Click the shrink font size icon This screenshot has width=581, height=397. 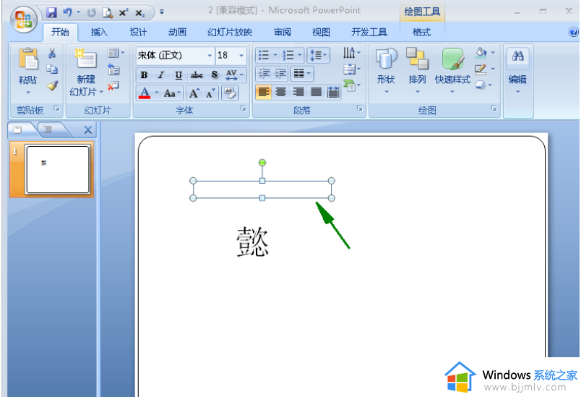210,93
